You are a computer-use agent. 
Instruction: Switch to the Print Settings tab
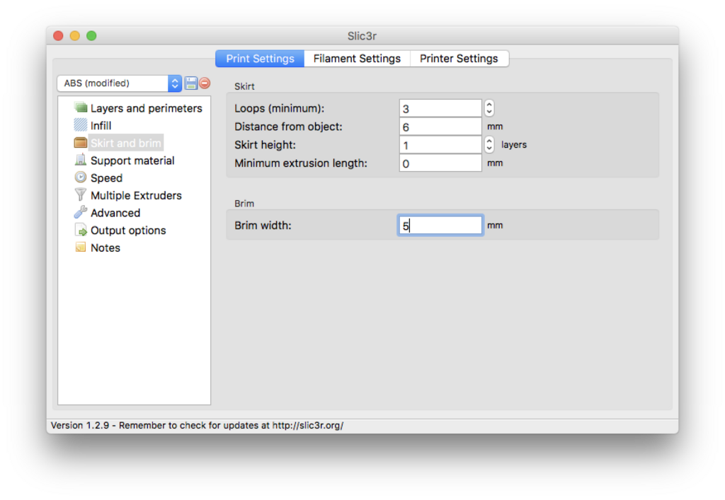(260, 59)
